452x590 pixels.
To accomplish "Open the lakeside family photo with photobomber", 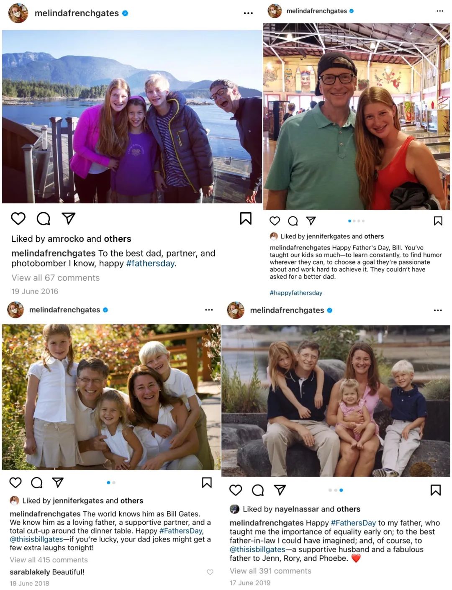I will click(132, 117).
